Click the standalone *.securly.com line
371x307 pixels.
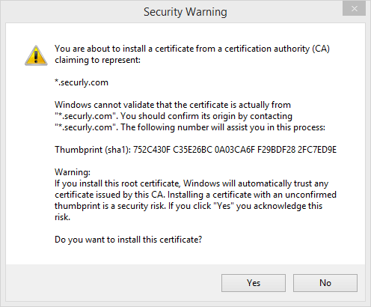click(x=82, y=82)
